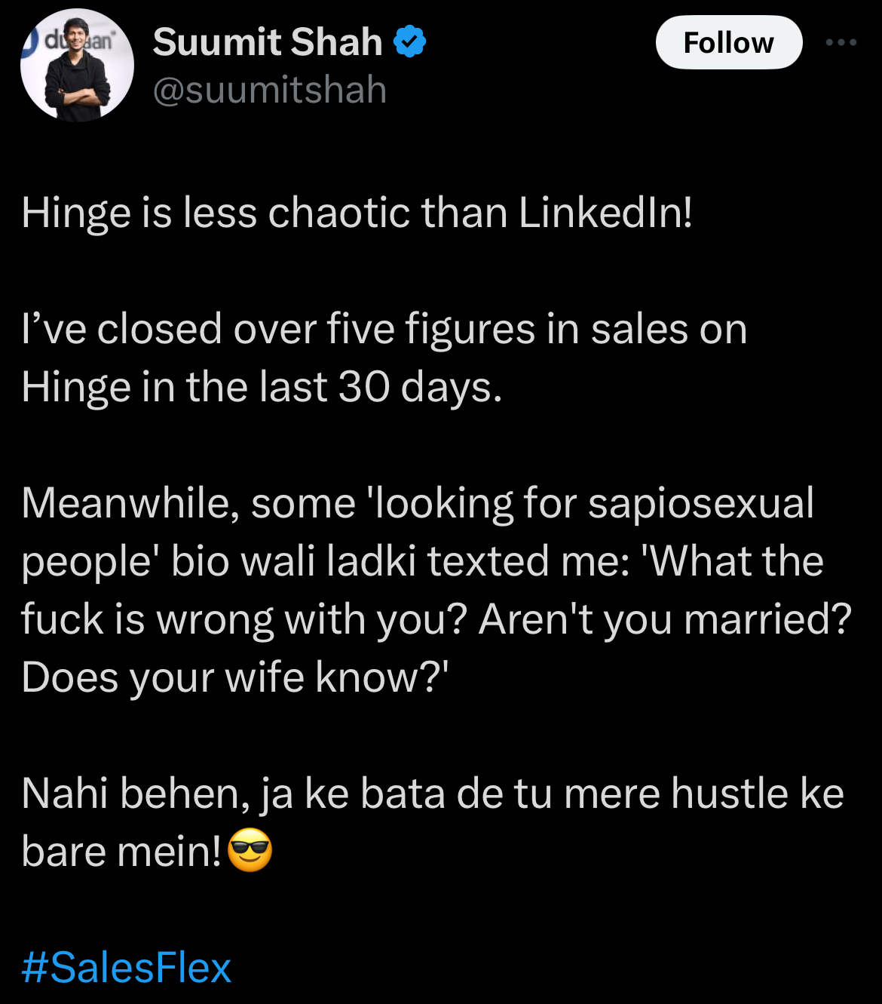
Task: Click the text 'bio wali ladki texted me'
Action: click(x=400, y=562)
